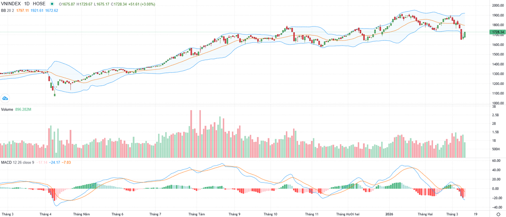Select the MACD 12 26 close 9 legend

coord(17,162)
